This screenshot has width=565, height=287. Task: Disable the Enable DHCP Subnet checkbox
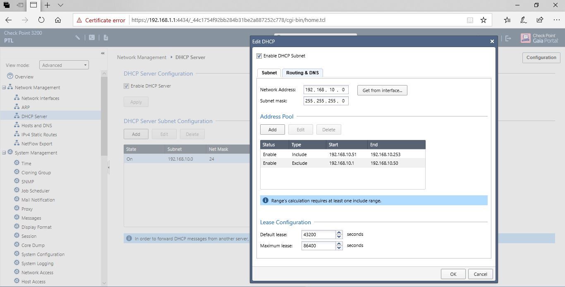click(259, 56)
